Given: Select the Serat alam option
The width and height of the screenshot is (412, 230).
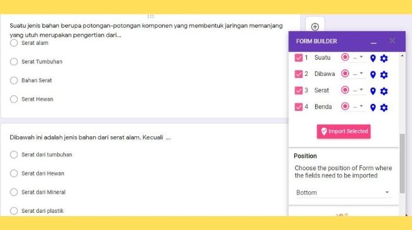Looking at the screenshot, I should pyautogui.click(x=14, y=43).
